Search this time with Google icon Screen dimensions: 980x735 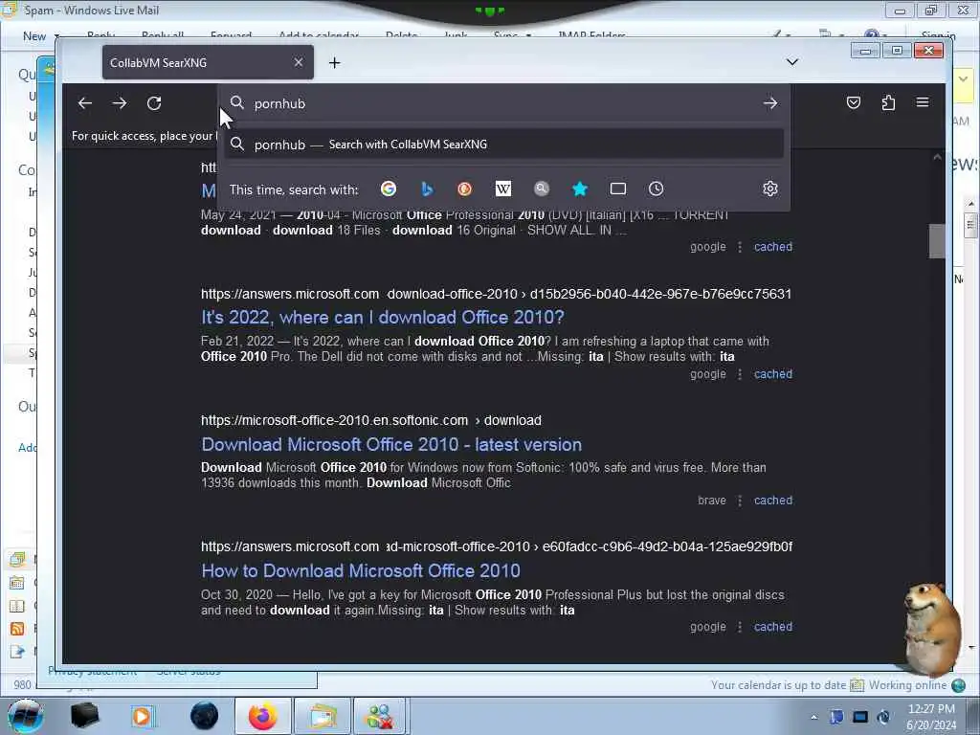click(389, 189)
